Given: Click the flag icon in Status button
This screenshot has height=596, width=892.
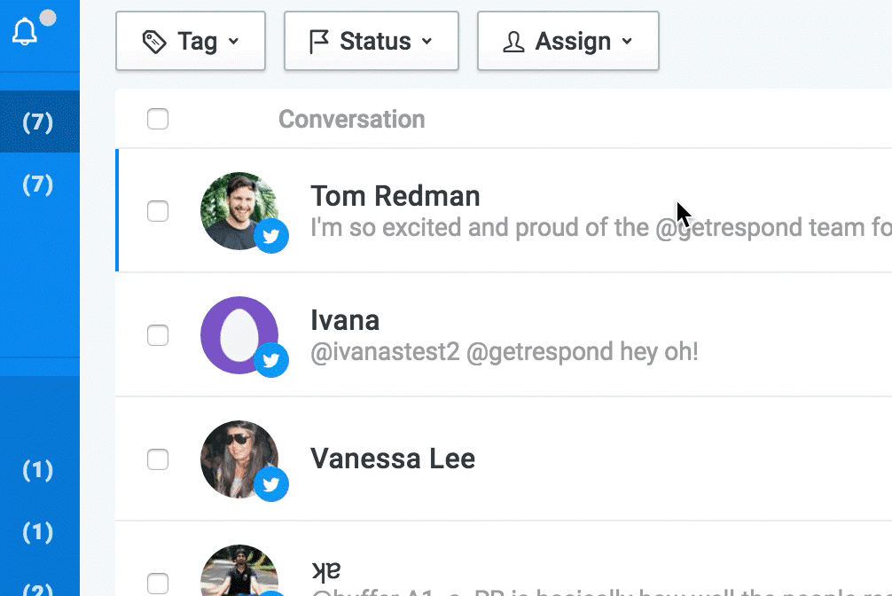Looking at the screenshot, I should (318, 42).
